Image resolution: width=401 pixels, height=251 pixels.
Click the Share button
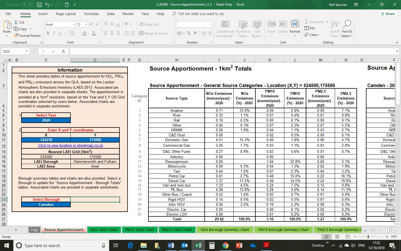coord(387,14)
